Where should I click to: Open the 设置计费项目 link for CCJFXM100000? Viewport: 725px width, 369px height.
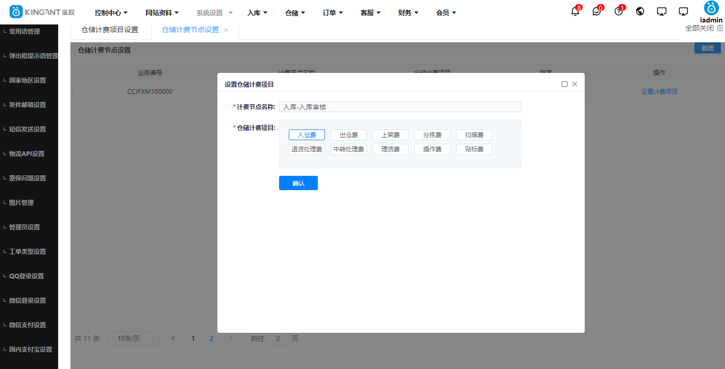[659, 91]
